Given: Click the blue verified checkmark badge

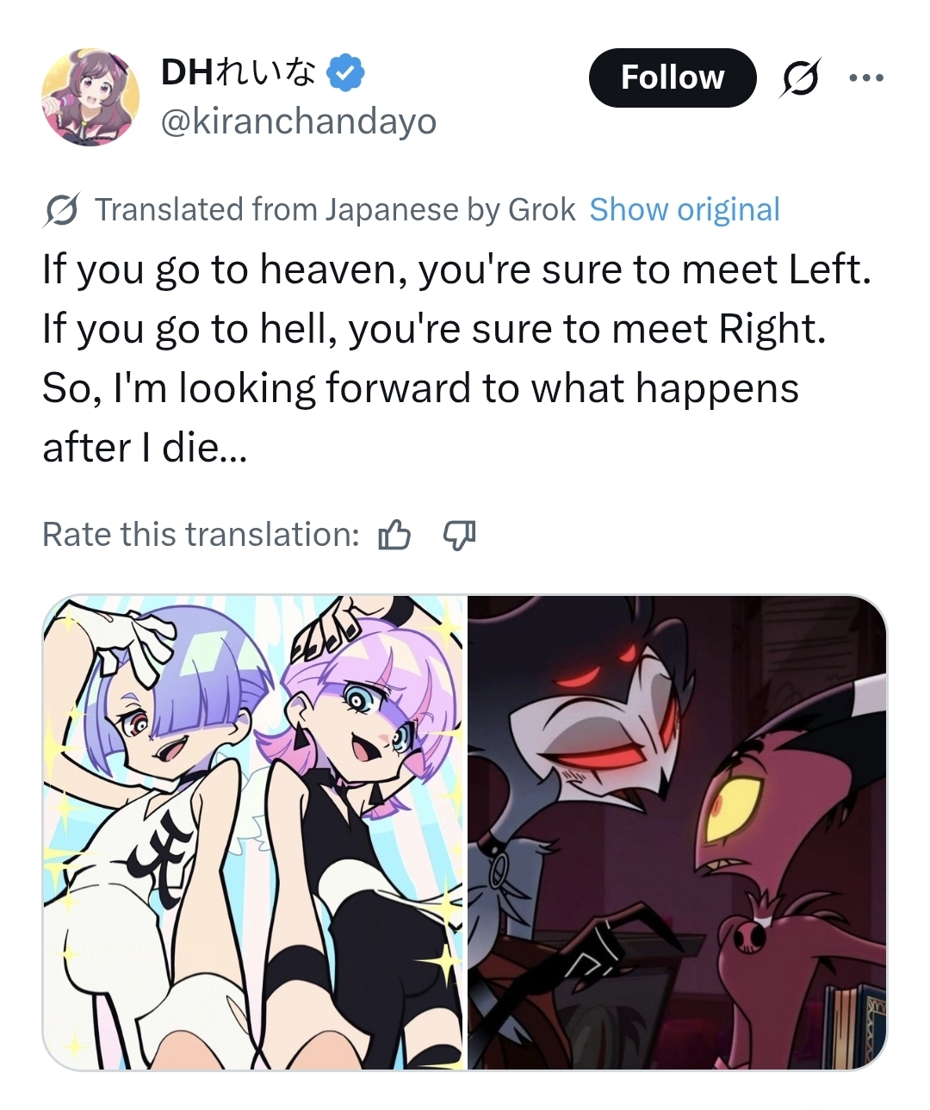Looking at the screenshot, I should (x=345, y=74).
